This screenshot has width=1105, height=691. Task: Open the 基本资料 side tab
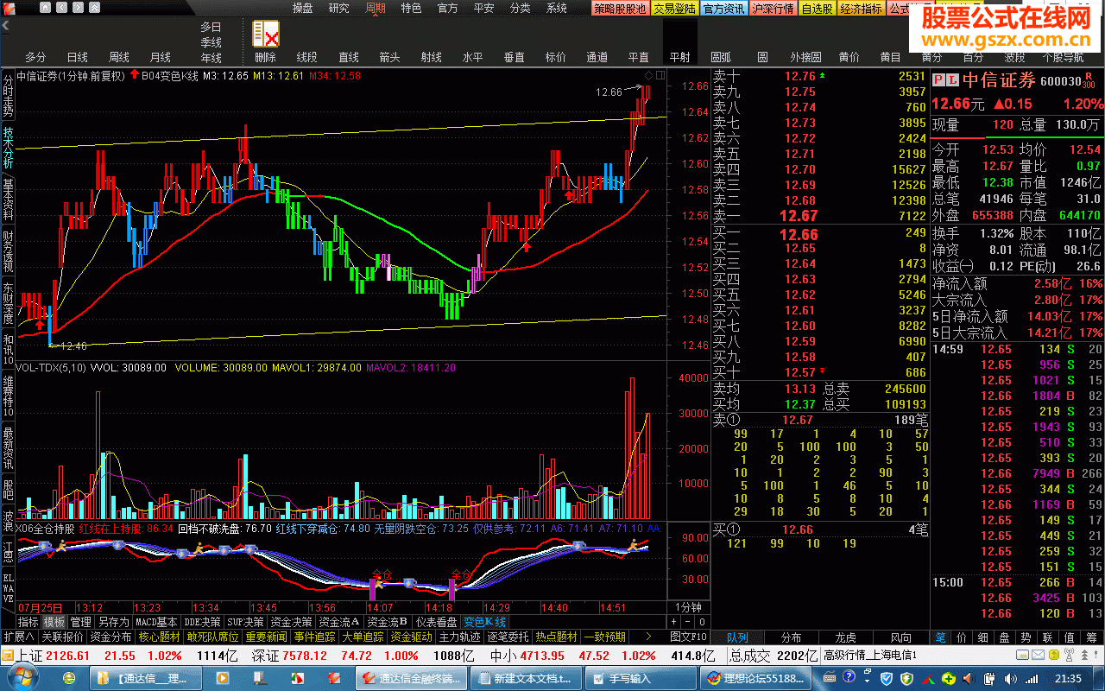tap(8, 200)
